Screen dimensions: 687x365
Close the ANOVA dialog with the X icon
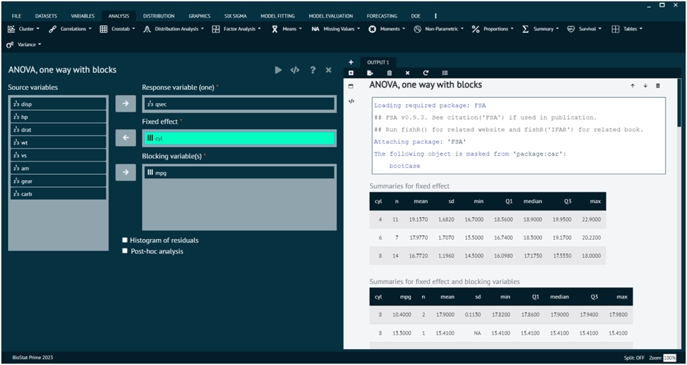(328, 70)
